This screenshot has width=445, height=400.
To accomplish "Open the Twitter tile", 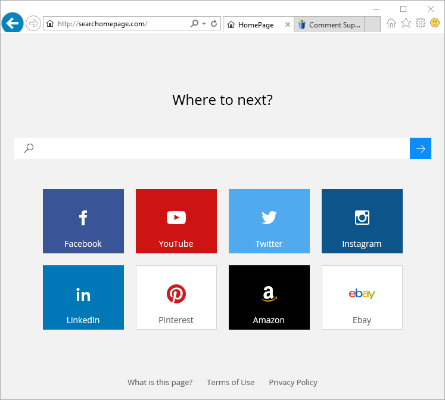I will tap(269, 221).
